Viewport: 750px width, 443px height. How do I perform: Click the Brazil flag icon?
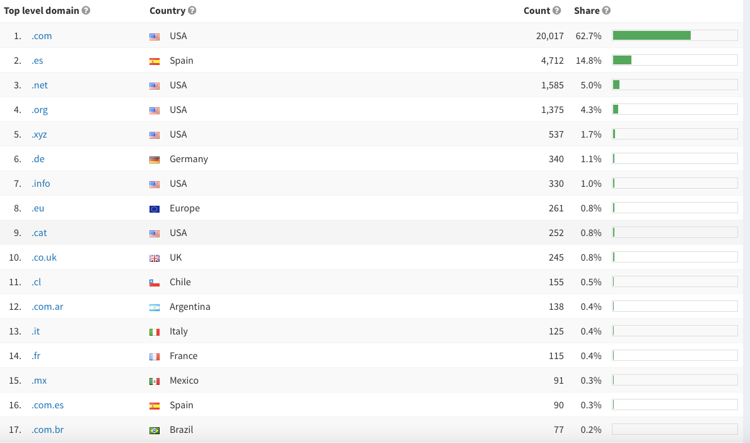coord(155,430)
